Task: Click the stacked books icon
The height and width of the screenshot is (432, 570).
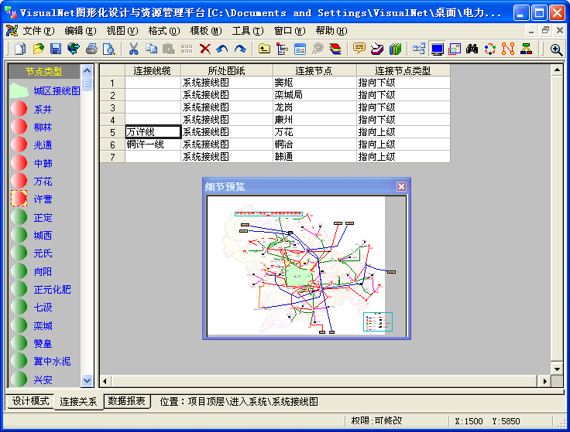Action: (395, 49)
